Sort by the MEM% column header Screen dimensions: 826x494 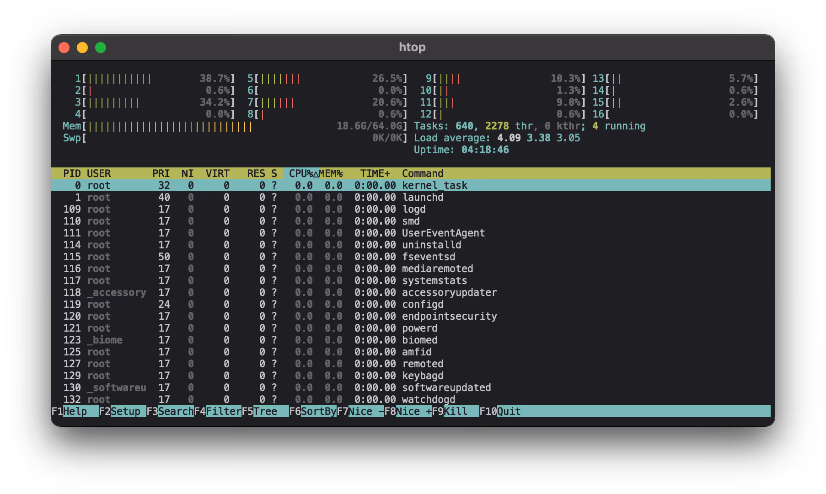[330, 173]
